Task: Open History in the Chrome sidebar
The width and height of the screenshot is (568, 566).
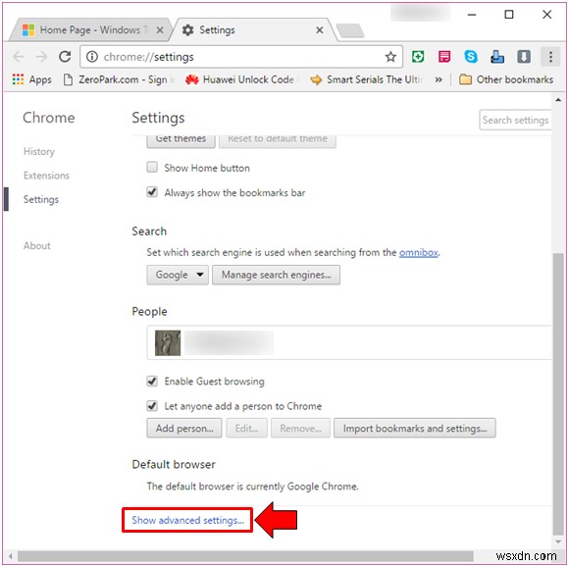Action: pos(39,151)
